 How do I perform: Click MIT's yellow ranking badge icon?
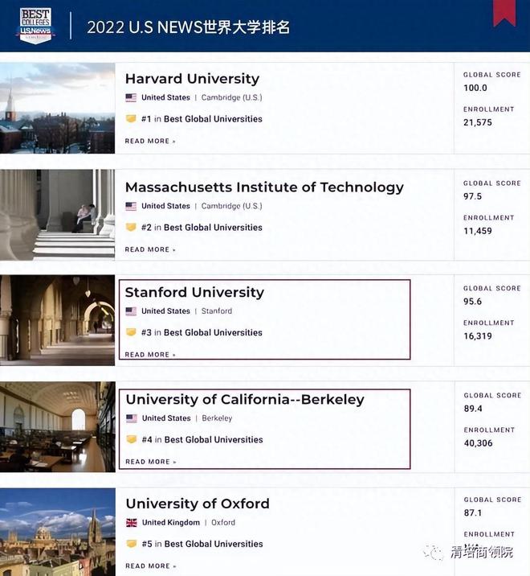click(x=131, y=228)
